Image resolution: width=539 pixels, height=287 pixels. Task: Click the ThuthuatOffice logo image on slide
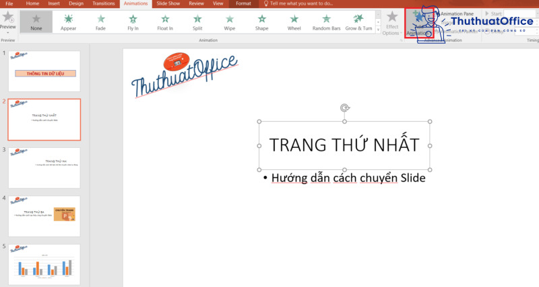pyautogui.click(x=184, y=75)
